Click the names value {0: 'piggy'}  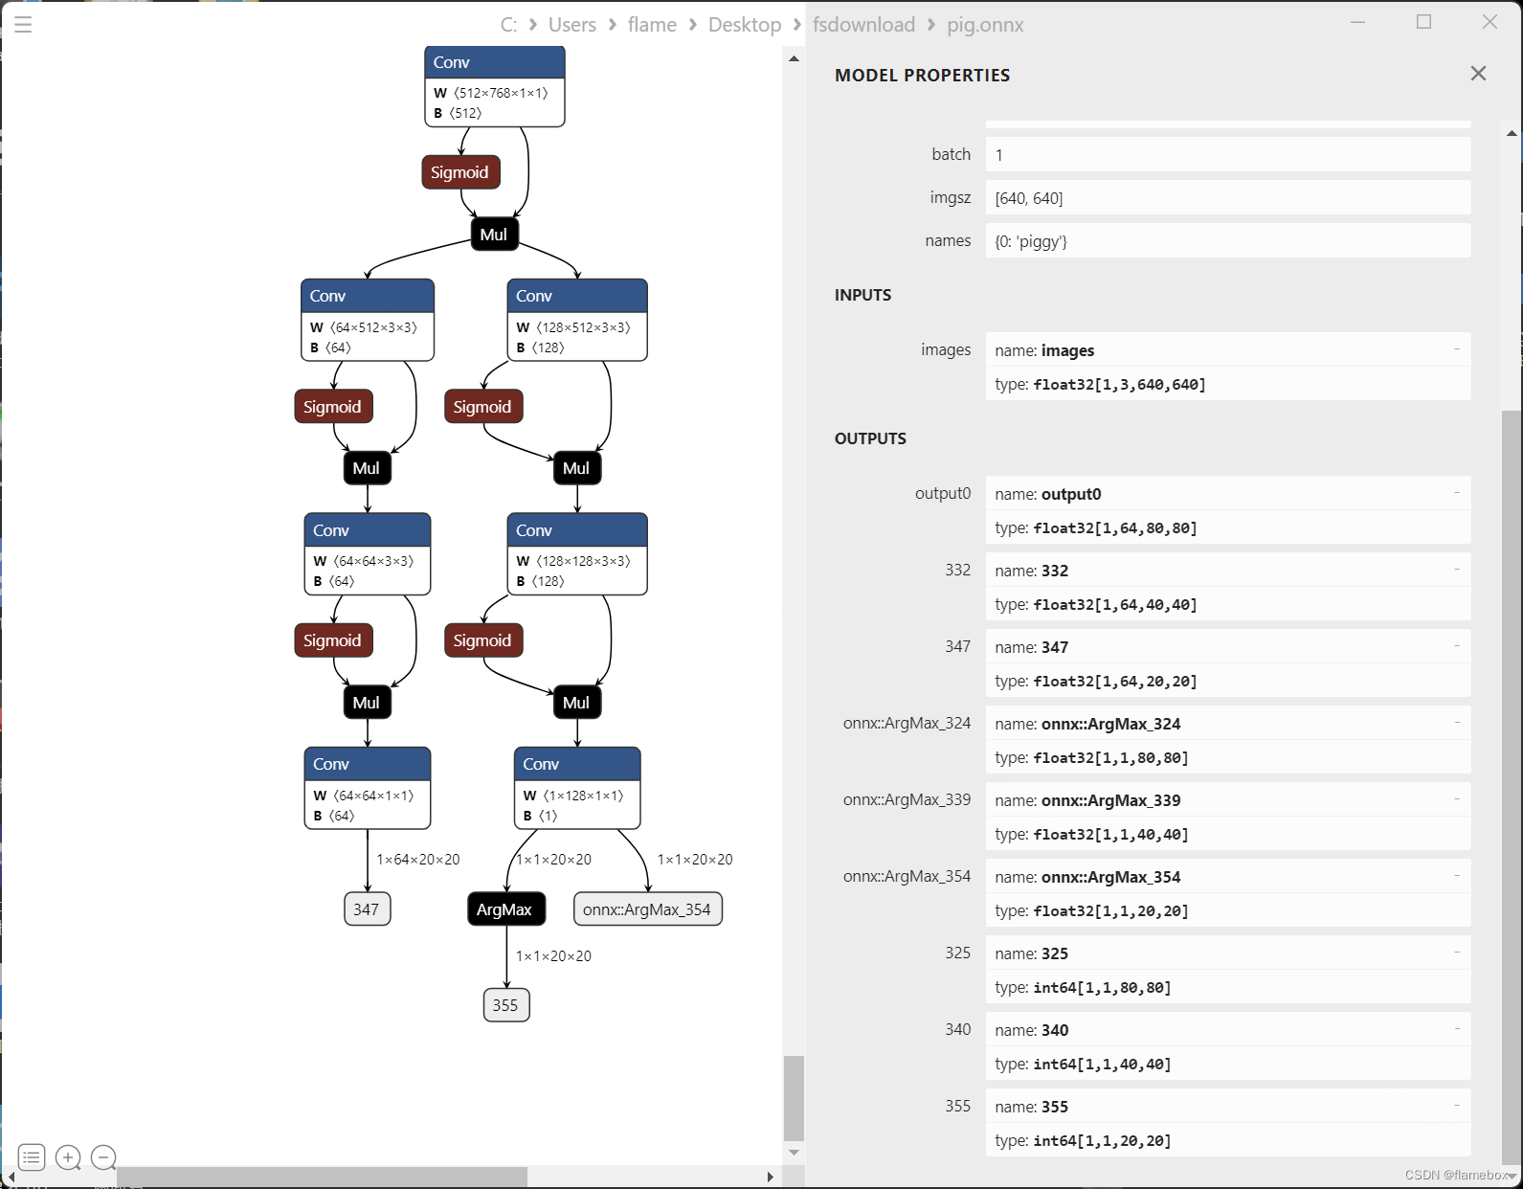click(1228, 240)
